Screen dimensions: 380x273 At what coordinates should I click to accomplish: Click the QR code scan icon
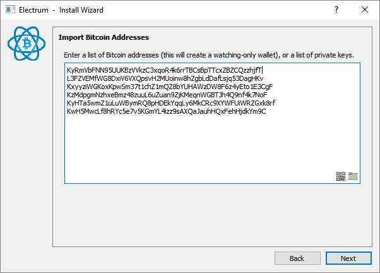[340, 176]
